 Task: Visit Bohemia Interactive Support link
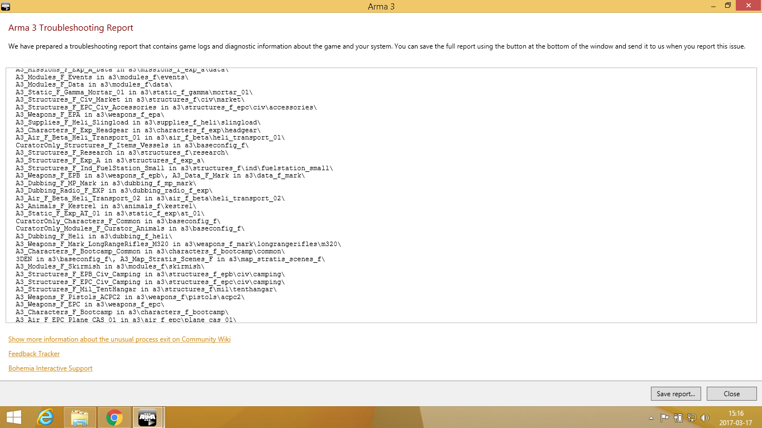point(50,368)
